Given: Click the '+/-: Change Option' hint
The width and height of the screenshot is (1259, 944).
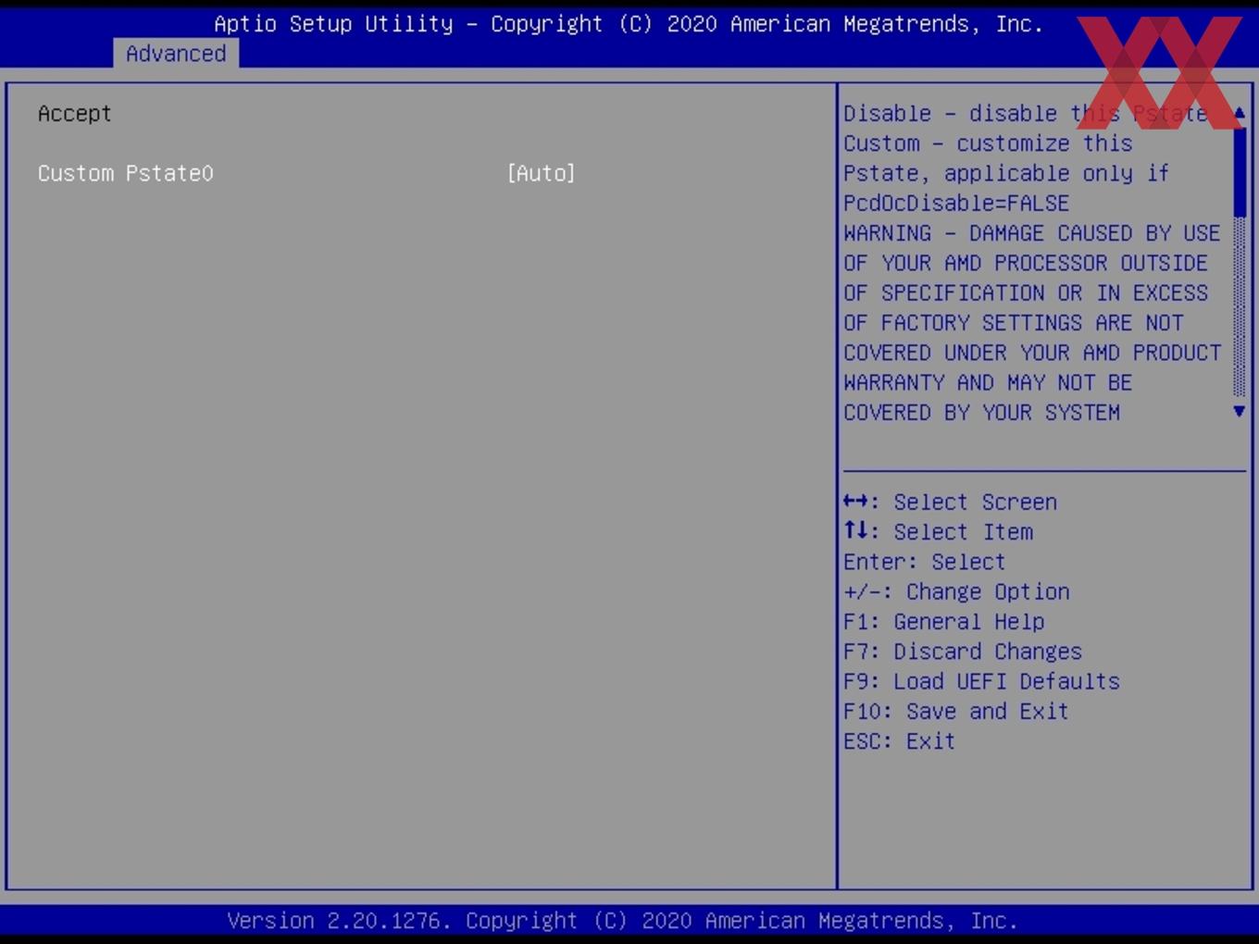Looking at the screenshot, I should 956,591.
